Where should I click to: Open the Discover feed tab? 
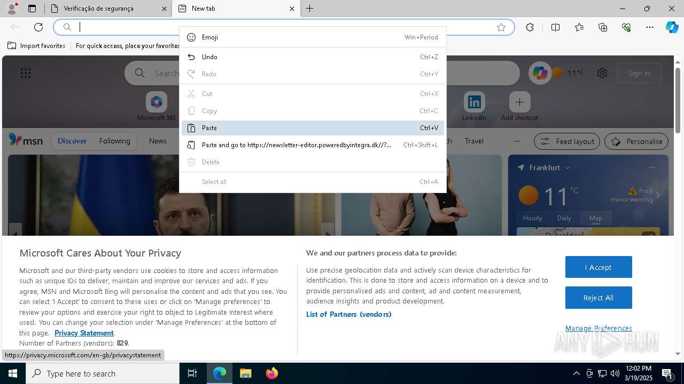pyautogui.click(x=72, y=141)
